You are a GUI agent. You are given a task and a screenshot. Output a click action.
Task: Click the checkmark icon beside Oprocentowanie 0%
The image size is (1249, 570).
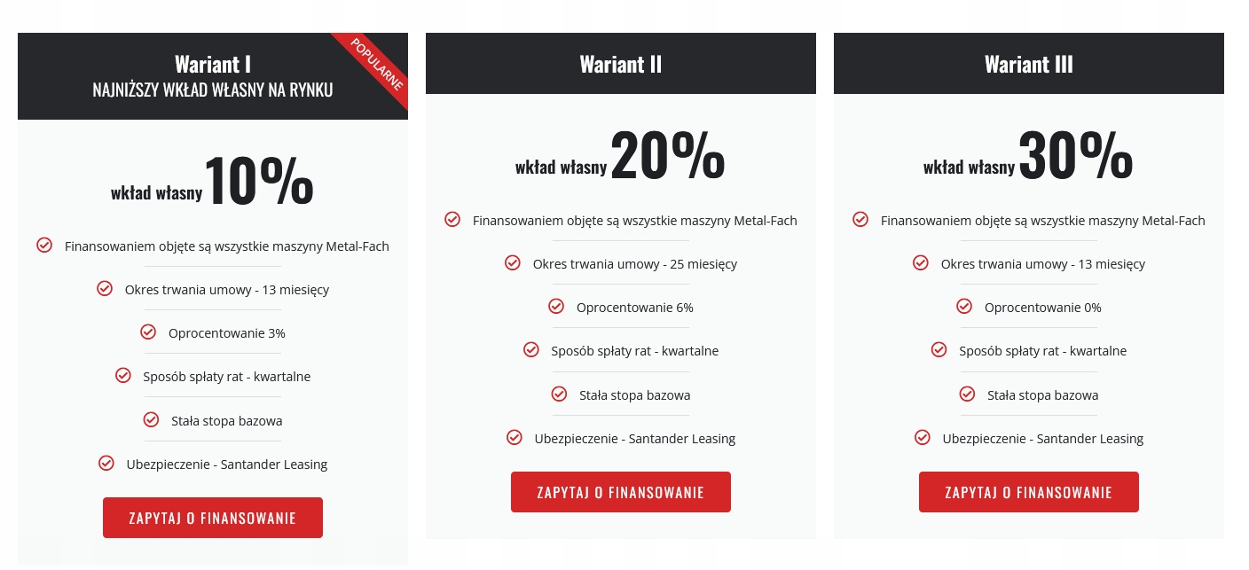[x=964, y=307]
